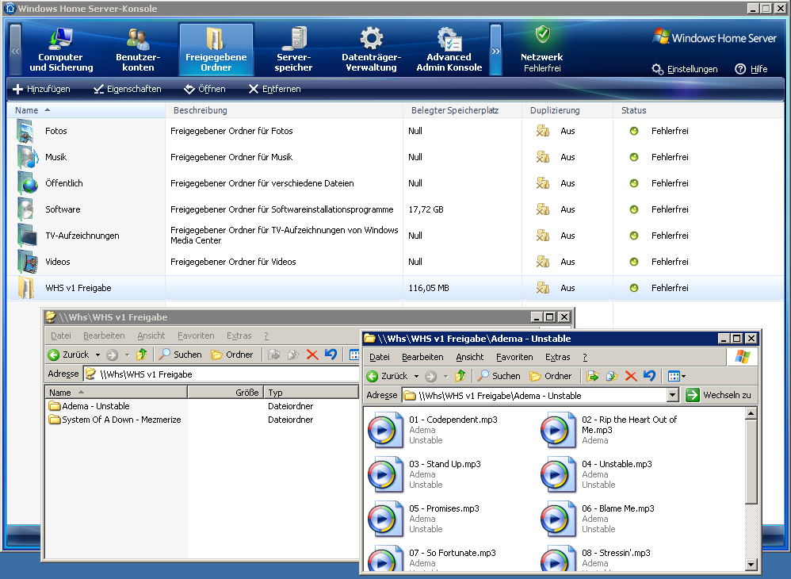This screenshot has width=791, height=579.
Task: Click the duplication icon in the Software row
Action: (x=542, y=209)
